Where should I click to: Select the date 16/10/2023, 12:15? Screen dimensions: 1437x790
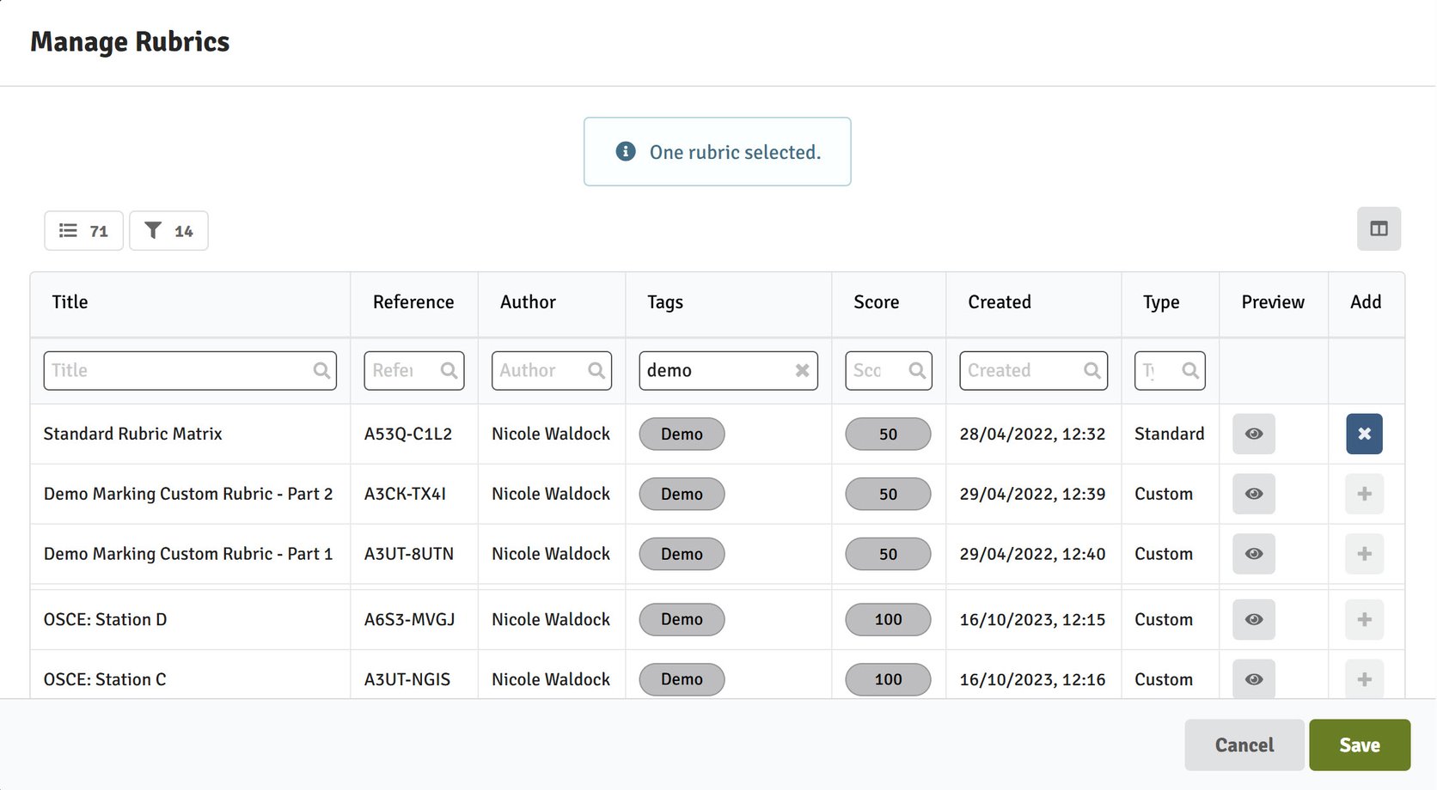[x=1032, y=619]
